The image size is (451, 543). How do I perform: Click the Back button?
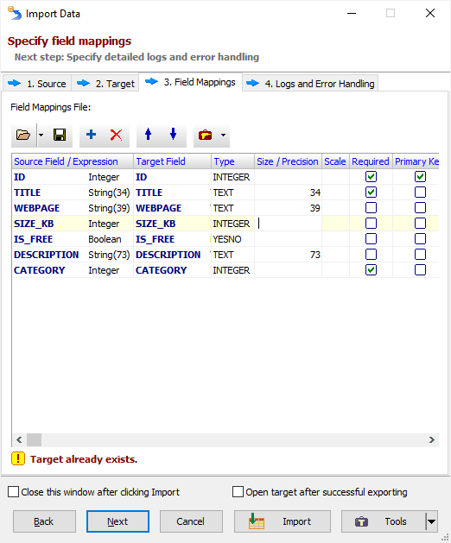(x=44, y=521)
